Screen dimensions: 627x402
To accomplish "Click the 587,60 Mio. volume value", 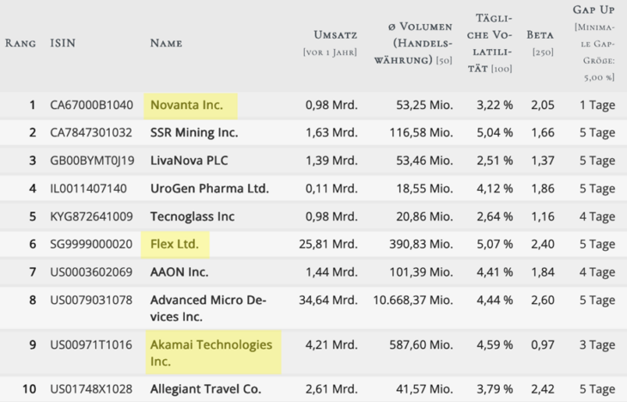I will pos(422,344).
